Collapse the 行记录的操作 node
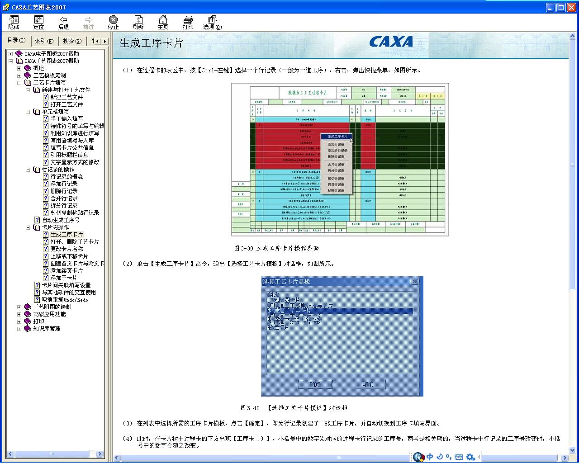 [x=28, y=170]
